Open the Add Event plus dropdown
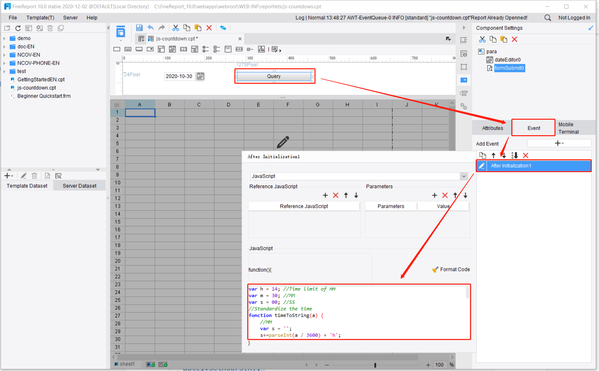The height and width of the screenshot is (371, 599). point(559,143)
